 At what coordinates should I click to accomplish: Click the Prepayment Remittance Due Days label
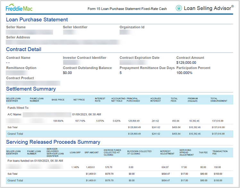[x=147, y=68]
